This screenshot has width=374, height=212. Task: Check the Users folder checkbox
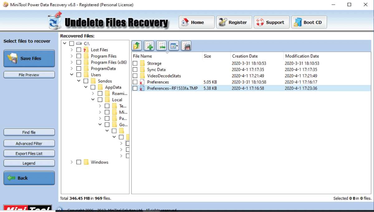[x=79, y=75]
